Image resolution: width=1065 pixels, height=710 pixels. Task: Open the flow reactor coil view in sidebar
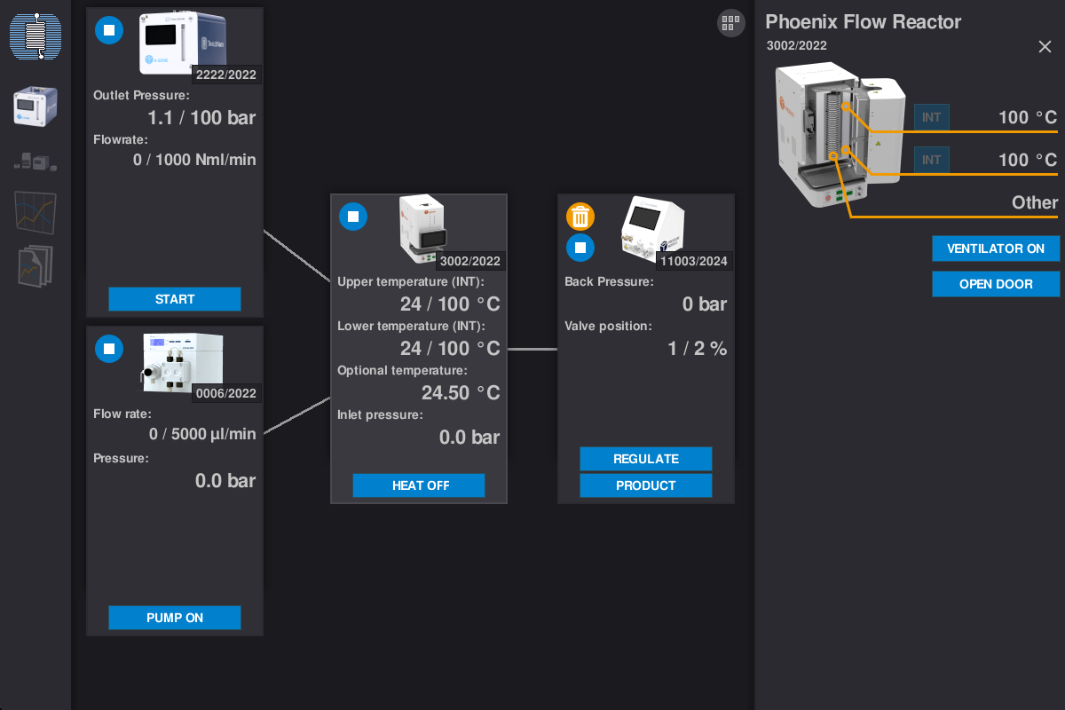(x=35, y=36)
